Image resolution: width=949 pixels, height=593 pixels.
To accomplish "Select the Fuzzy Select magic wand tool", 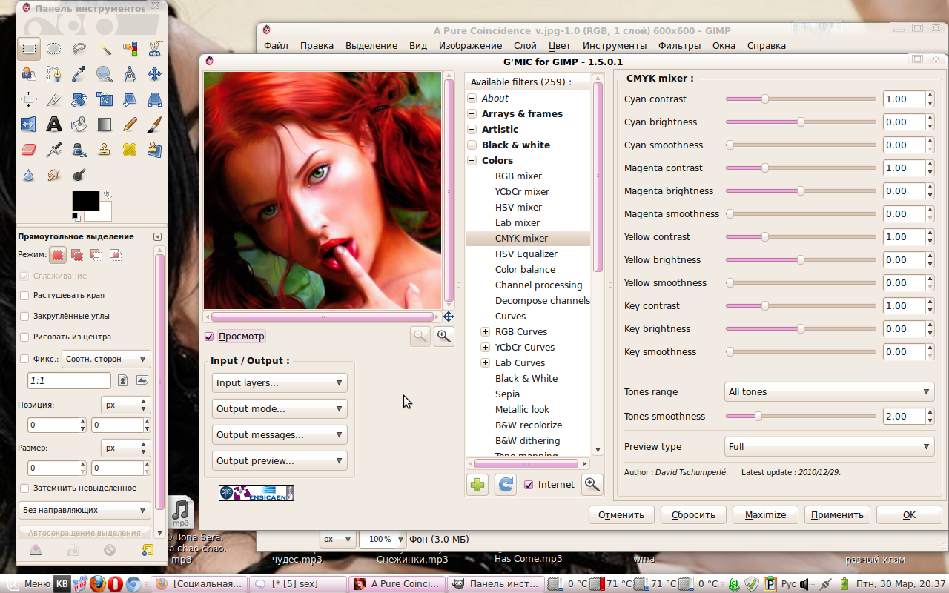I will (x=105, y=49).
